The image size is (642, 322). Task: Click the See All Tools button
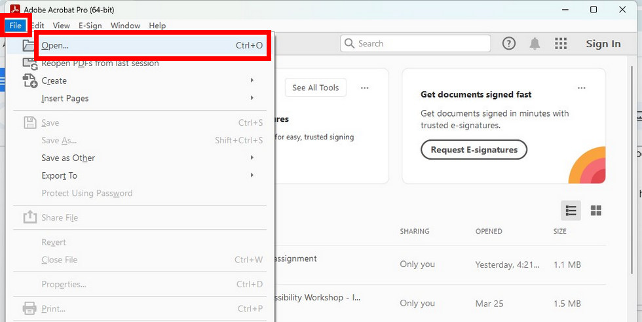[x=315, y=88]
